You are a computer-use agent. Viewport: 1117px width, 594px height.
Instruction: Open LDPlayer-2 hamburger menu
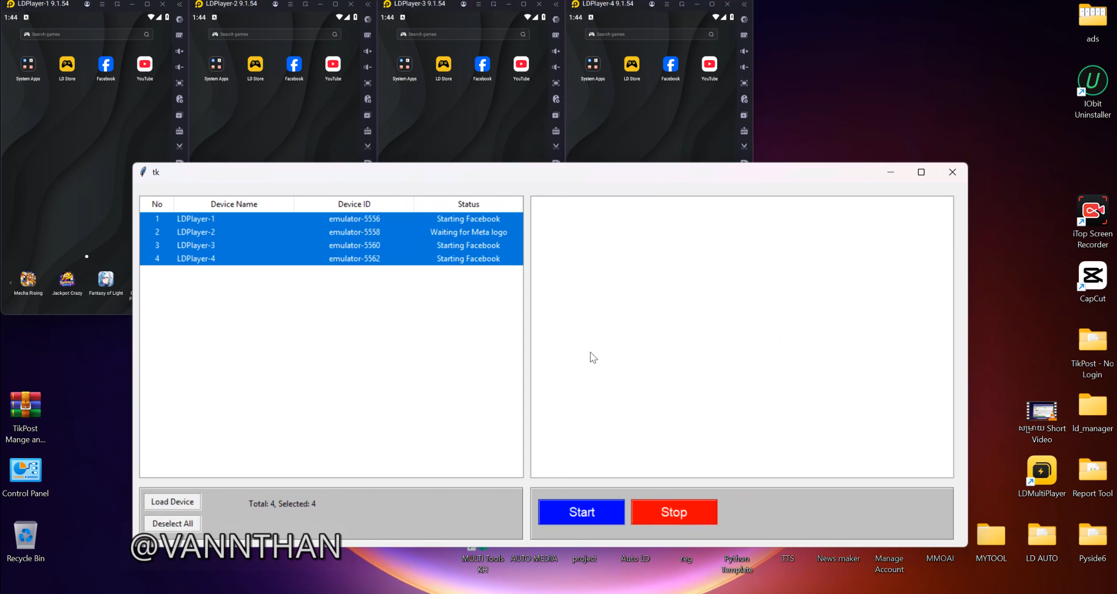click(290, 4)
